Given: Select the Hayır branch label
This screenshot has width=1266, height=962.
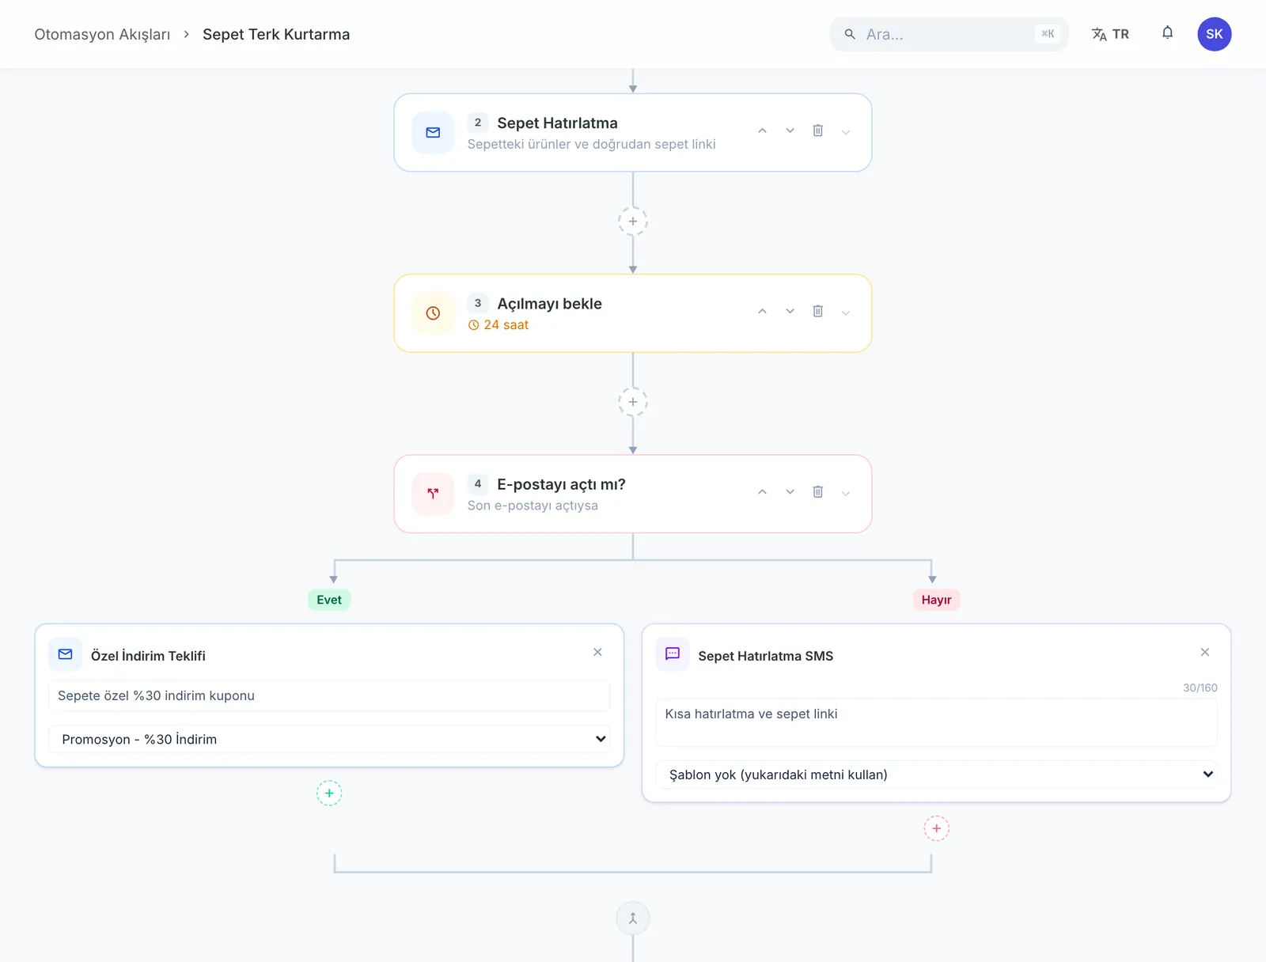Looking at the screenshot, I should 936,600.
